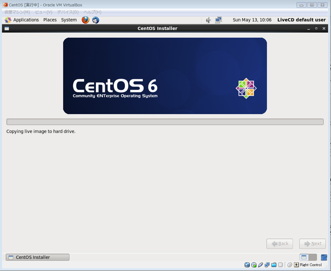Select CentOS Installer in the taskbar
This screenshot has width=331, height=271.
[x=38, y=257]
